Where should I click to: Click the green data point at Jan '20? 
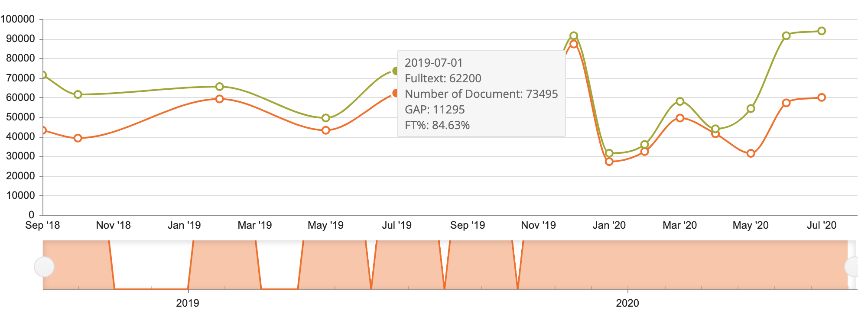point(609,153)
